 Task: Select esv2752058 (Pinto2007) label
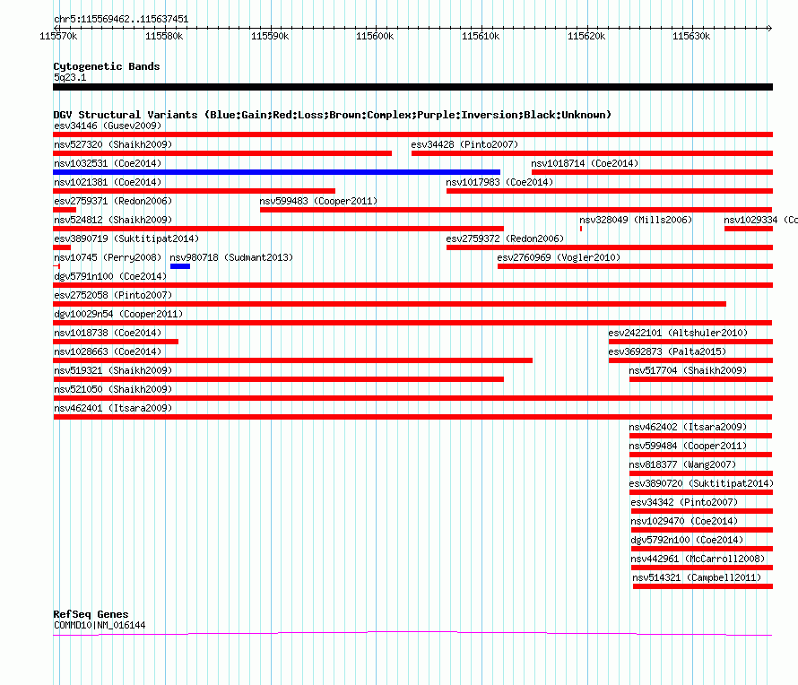(113, 295)
